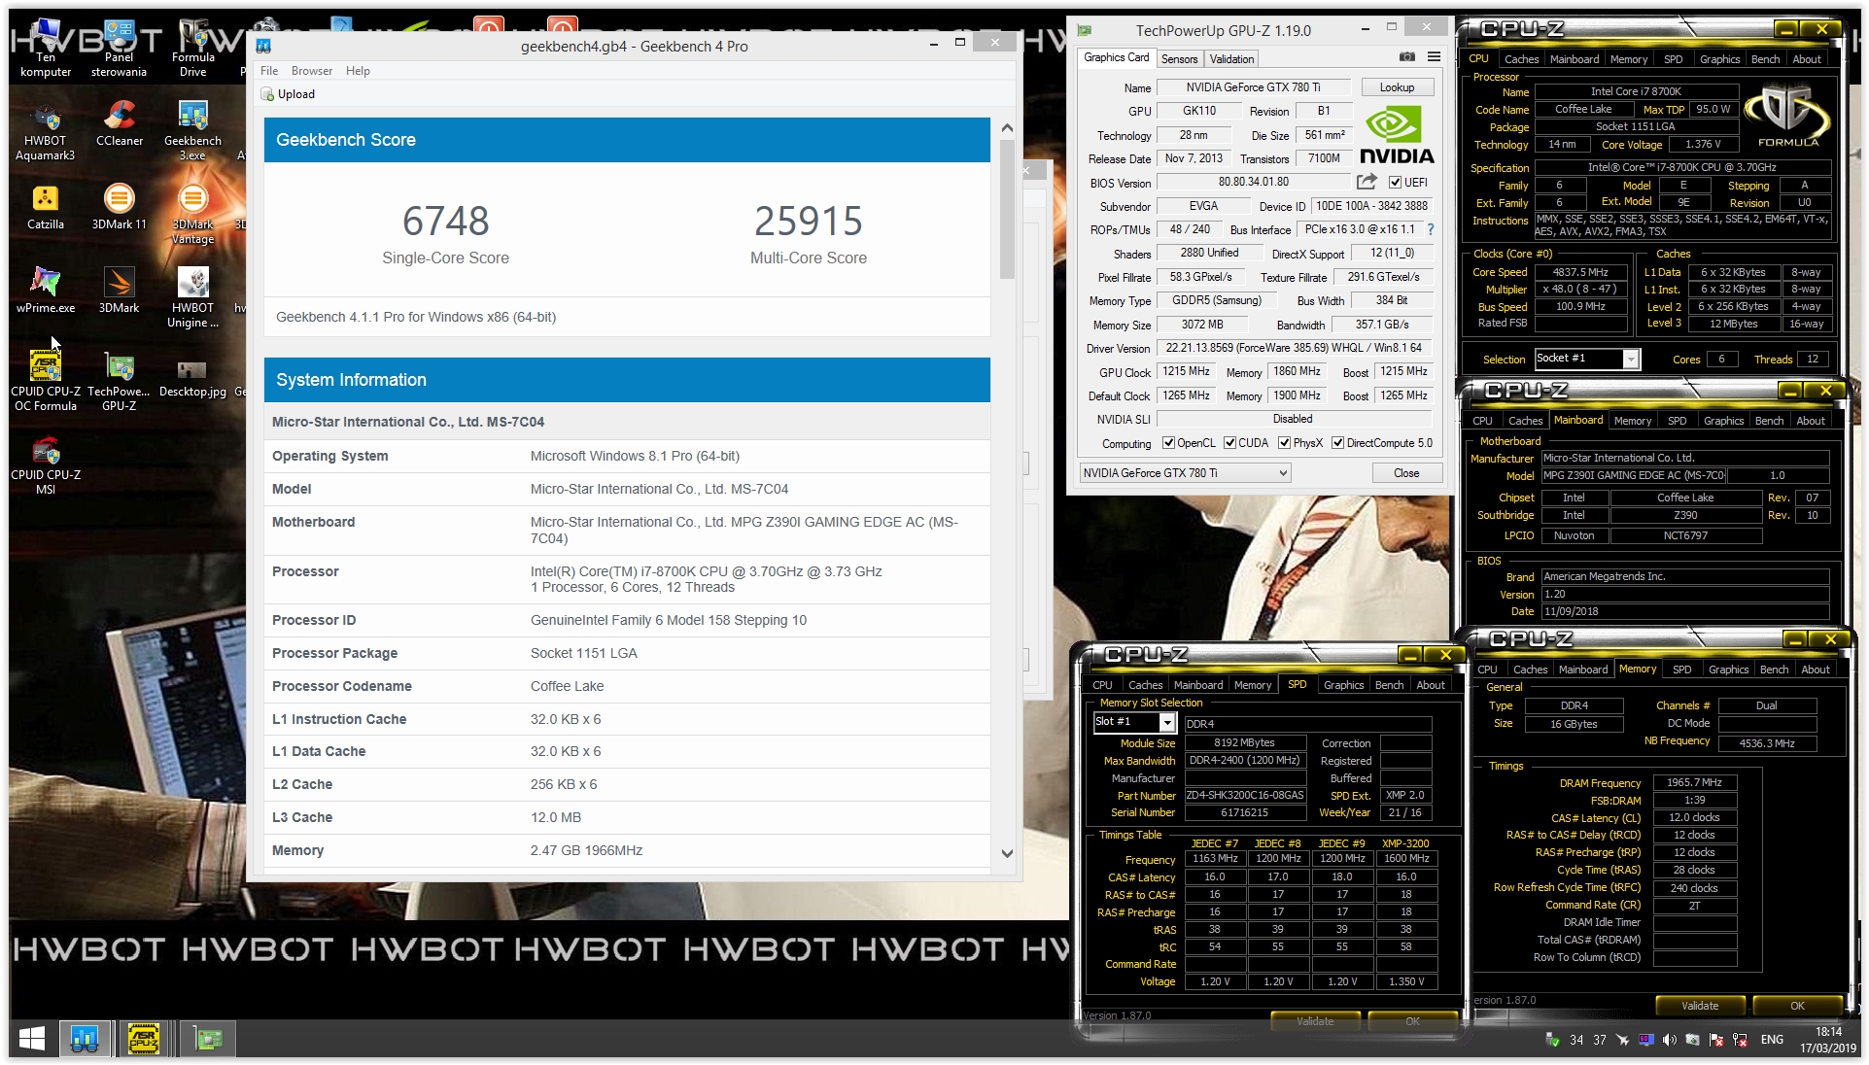This screenshot has width=1869, height=1065.
Task: Click OK in Memory CPU-Z window
Action: point(1798,1006)
